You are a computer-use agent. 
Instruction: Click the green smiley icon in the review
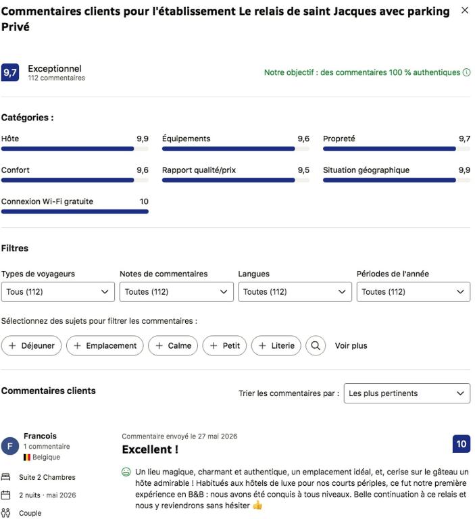coord(126,472)
